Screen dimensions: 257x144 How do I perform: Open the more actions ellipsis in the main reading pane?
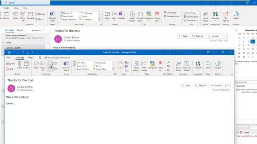[225, 36]
